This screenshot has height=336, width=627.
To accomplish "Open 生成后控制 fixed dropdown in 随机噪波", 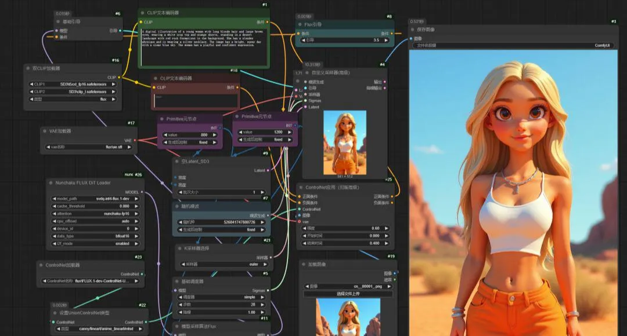I will coord(221,229).
